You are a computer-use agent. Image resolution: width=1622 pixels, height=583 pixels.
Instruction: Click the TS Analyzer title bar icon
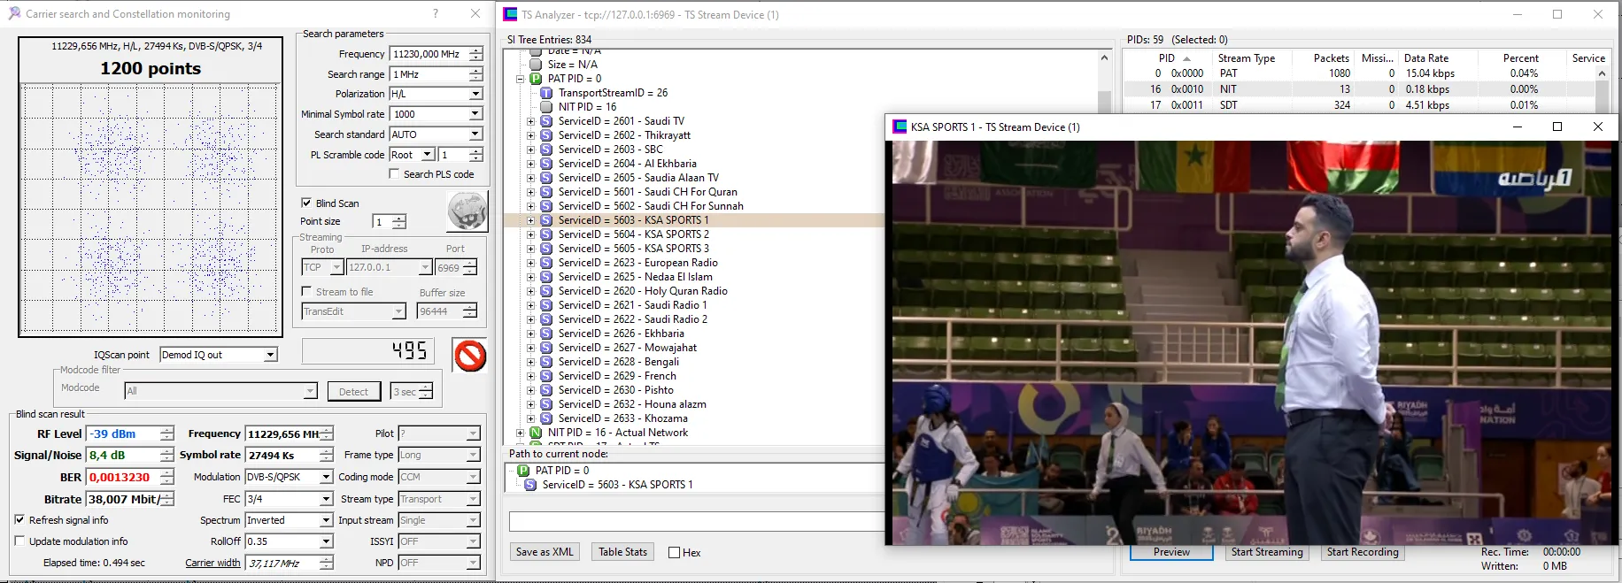click(x=510, y=14)
